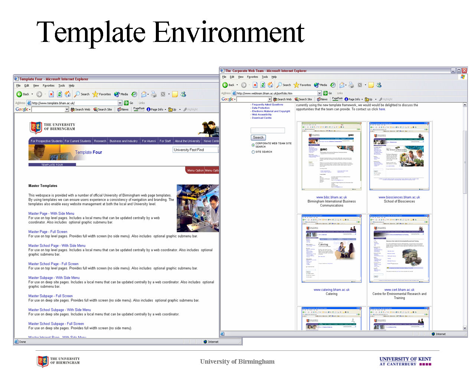
Task: Open www.bibc.bham.ac.uk link
Action: (331, 197)
